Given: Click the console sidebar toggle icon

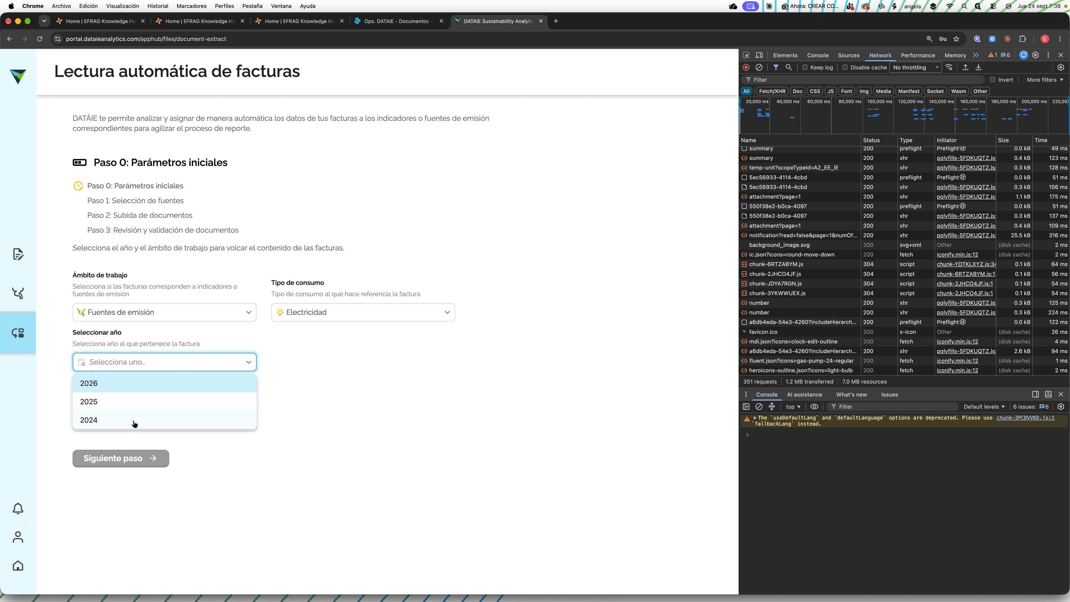Looking at the screenshot, I should coord(746,407).
